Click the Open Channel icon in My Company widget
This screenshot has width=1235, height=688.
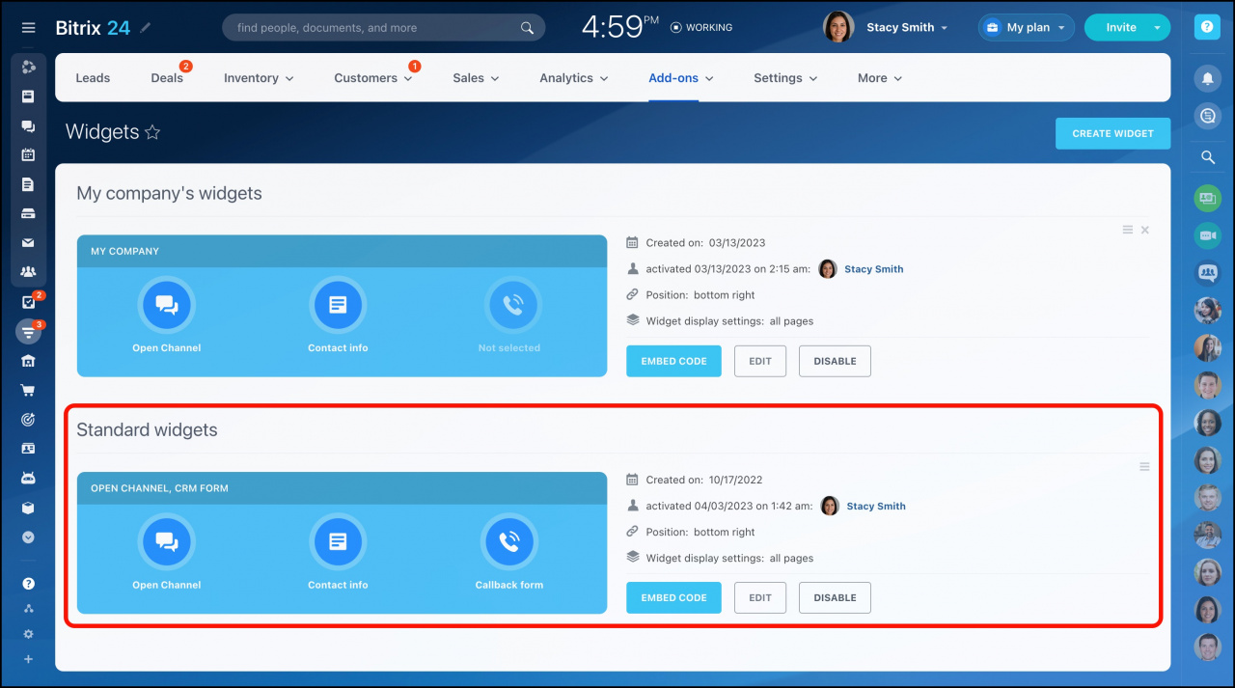pyautogui.click(x=167, y=305)
